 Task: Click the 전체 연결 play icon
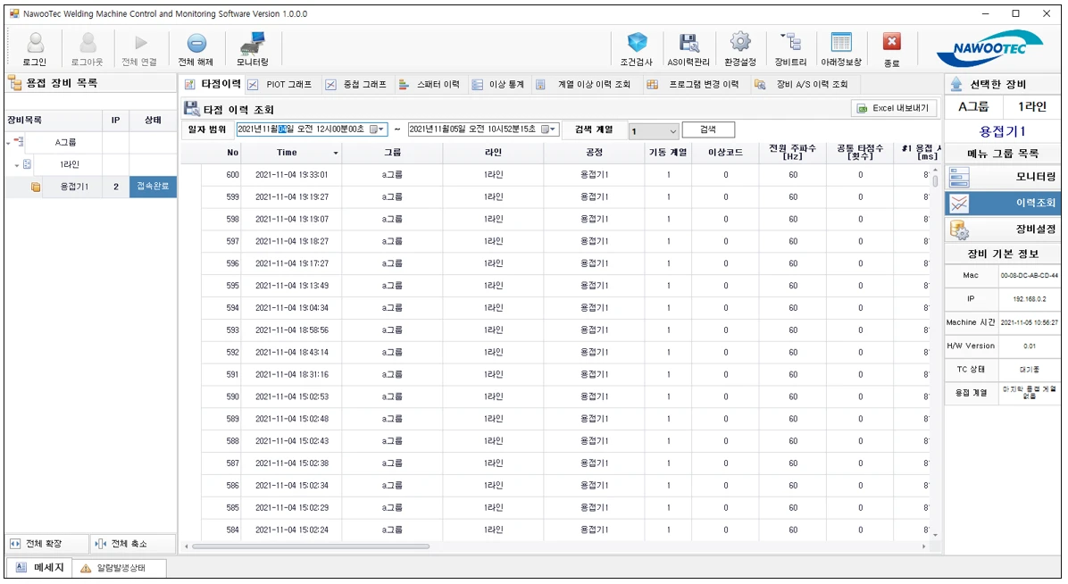[x=140, y=43]
